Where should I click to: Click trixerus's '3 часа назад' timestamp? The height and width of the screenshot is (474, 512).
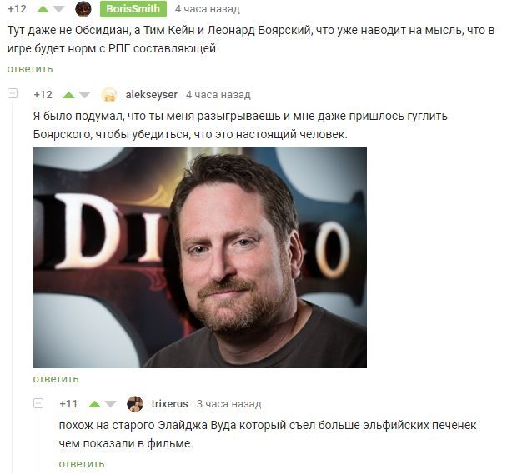pyautogui.click(x=228, y=404)
